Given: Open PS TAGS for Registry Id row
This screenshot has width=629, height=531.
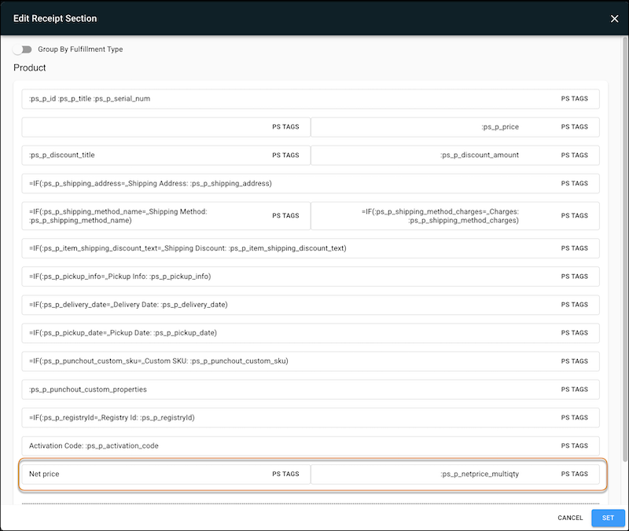Looking at the screenshot, I should (x=574, y=418).
